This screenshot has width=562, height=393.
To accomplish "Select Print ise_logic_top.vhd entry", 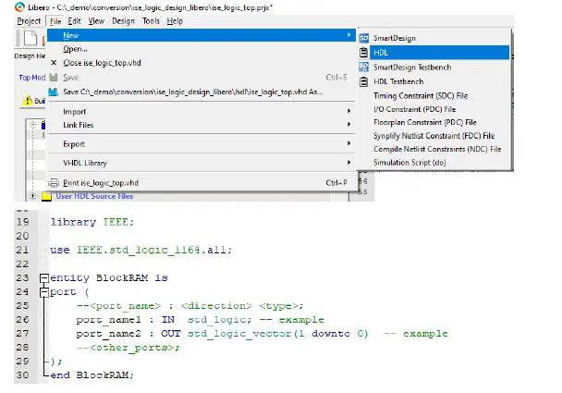I will 202,183.
